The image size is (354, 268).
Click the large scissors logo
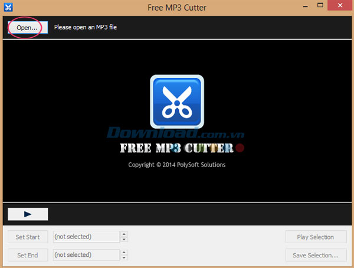(177, 102)
